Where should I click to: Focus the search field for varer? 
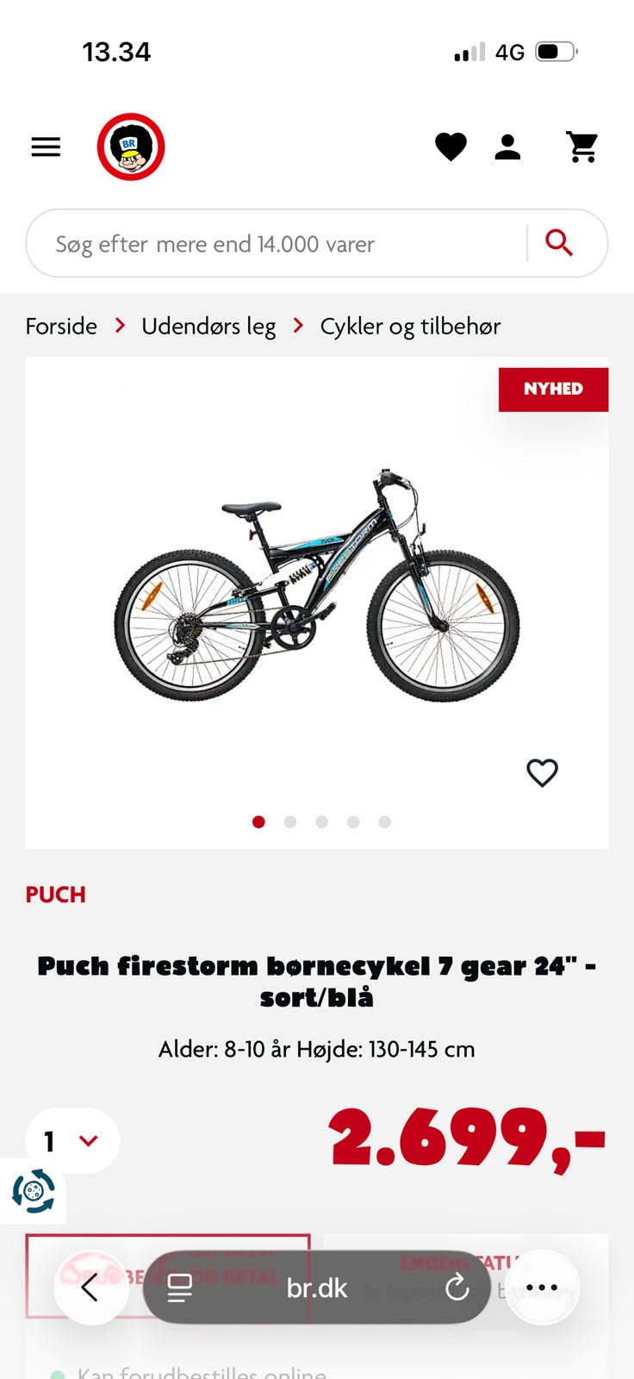pos(276,243)
